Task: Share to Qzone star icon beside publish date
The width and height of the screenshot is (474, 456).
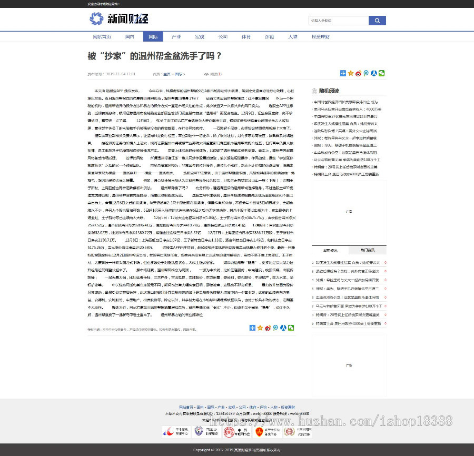Action: [351, 73]
